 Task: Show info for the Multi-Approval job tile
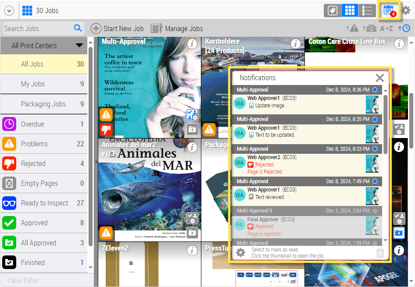click(x=192, y=44)
